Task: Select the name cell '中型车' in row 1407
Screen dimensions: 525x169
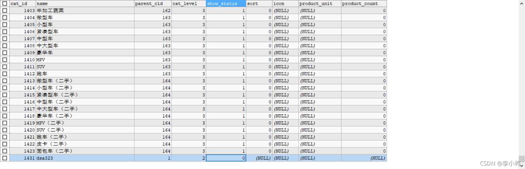Action: point(85,38)
